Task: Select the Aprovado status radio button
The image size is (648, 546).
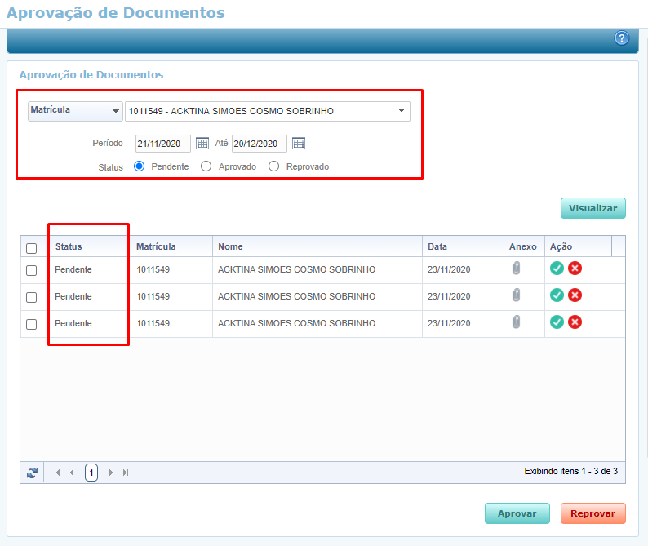Action: click(x=206, y=166)
